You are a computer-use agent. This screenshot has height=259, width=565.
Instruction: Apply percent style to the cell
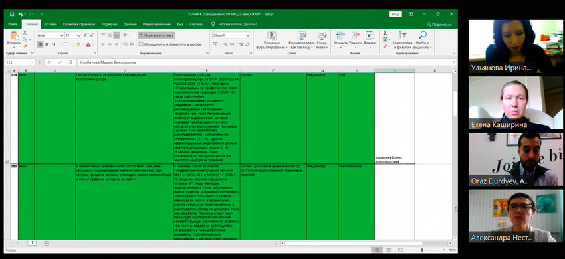coord(225,44)
